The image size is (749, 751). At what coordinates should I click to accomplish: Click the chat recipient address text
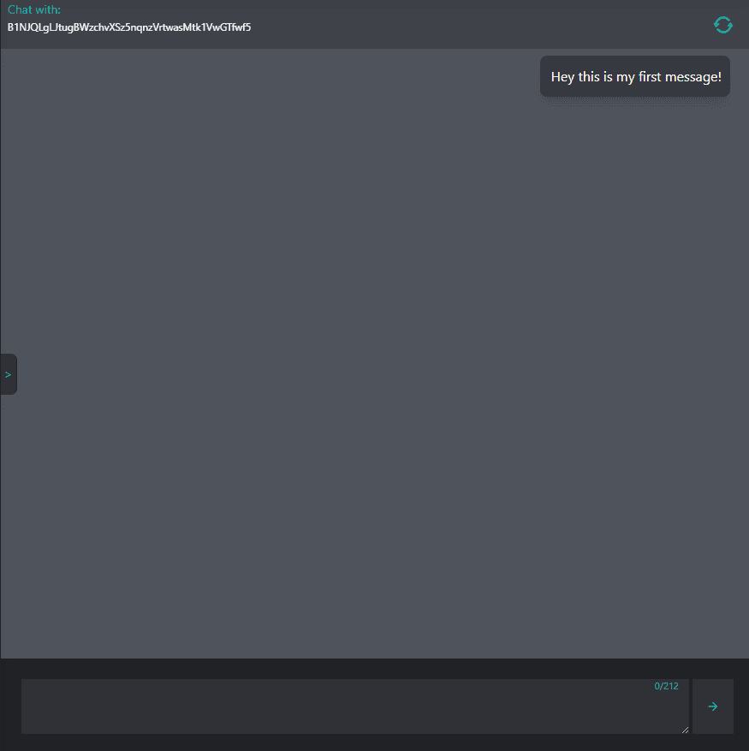pyautogui.click(x=129, y=27)
